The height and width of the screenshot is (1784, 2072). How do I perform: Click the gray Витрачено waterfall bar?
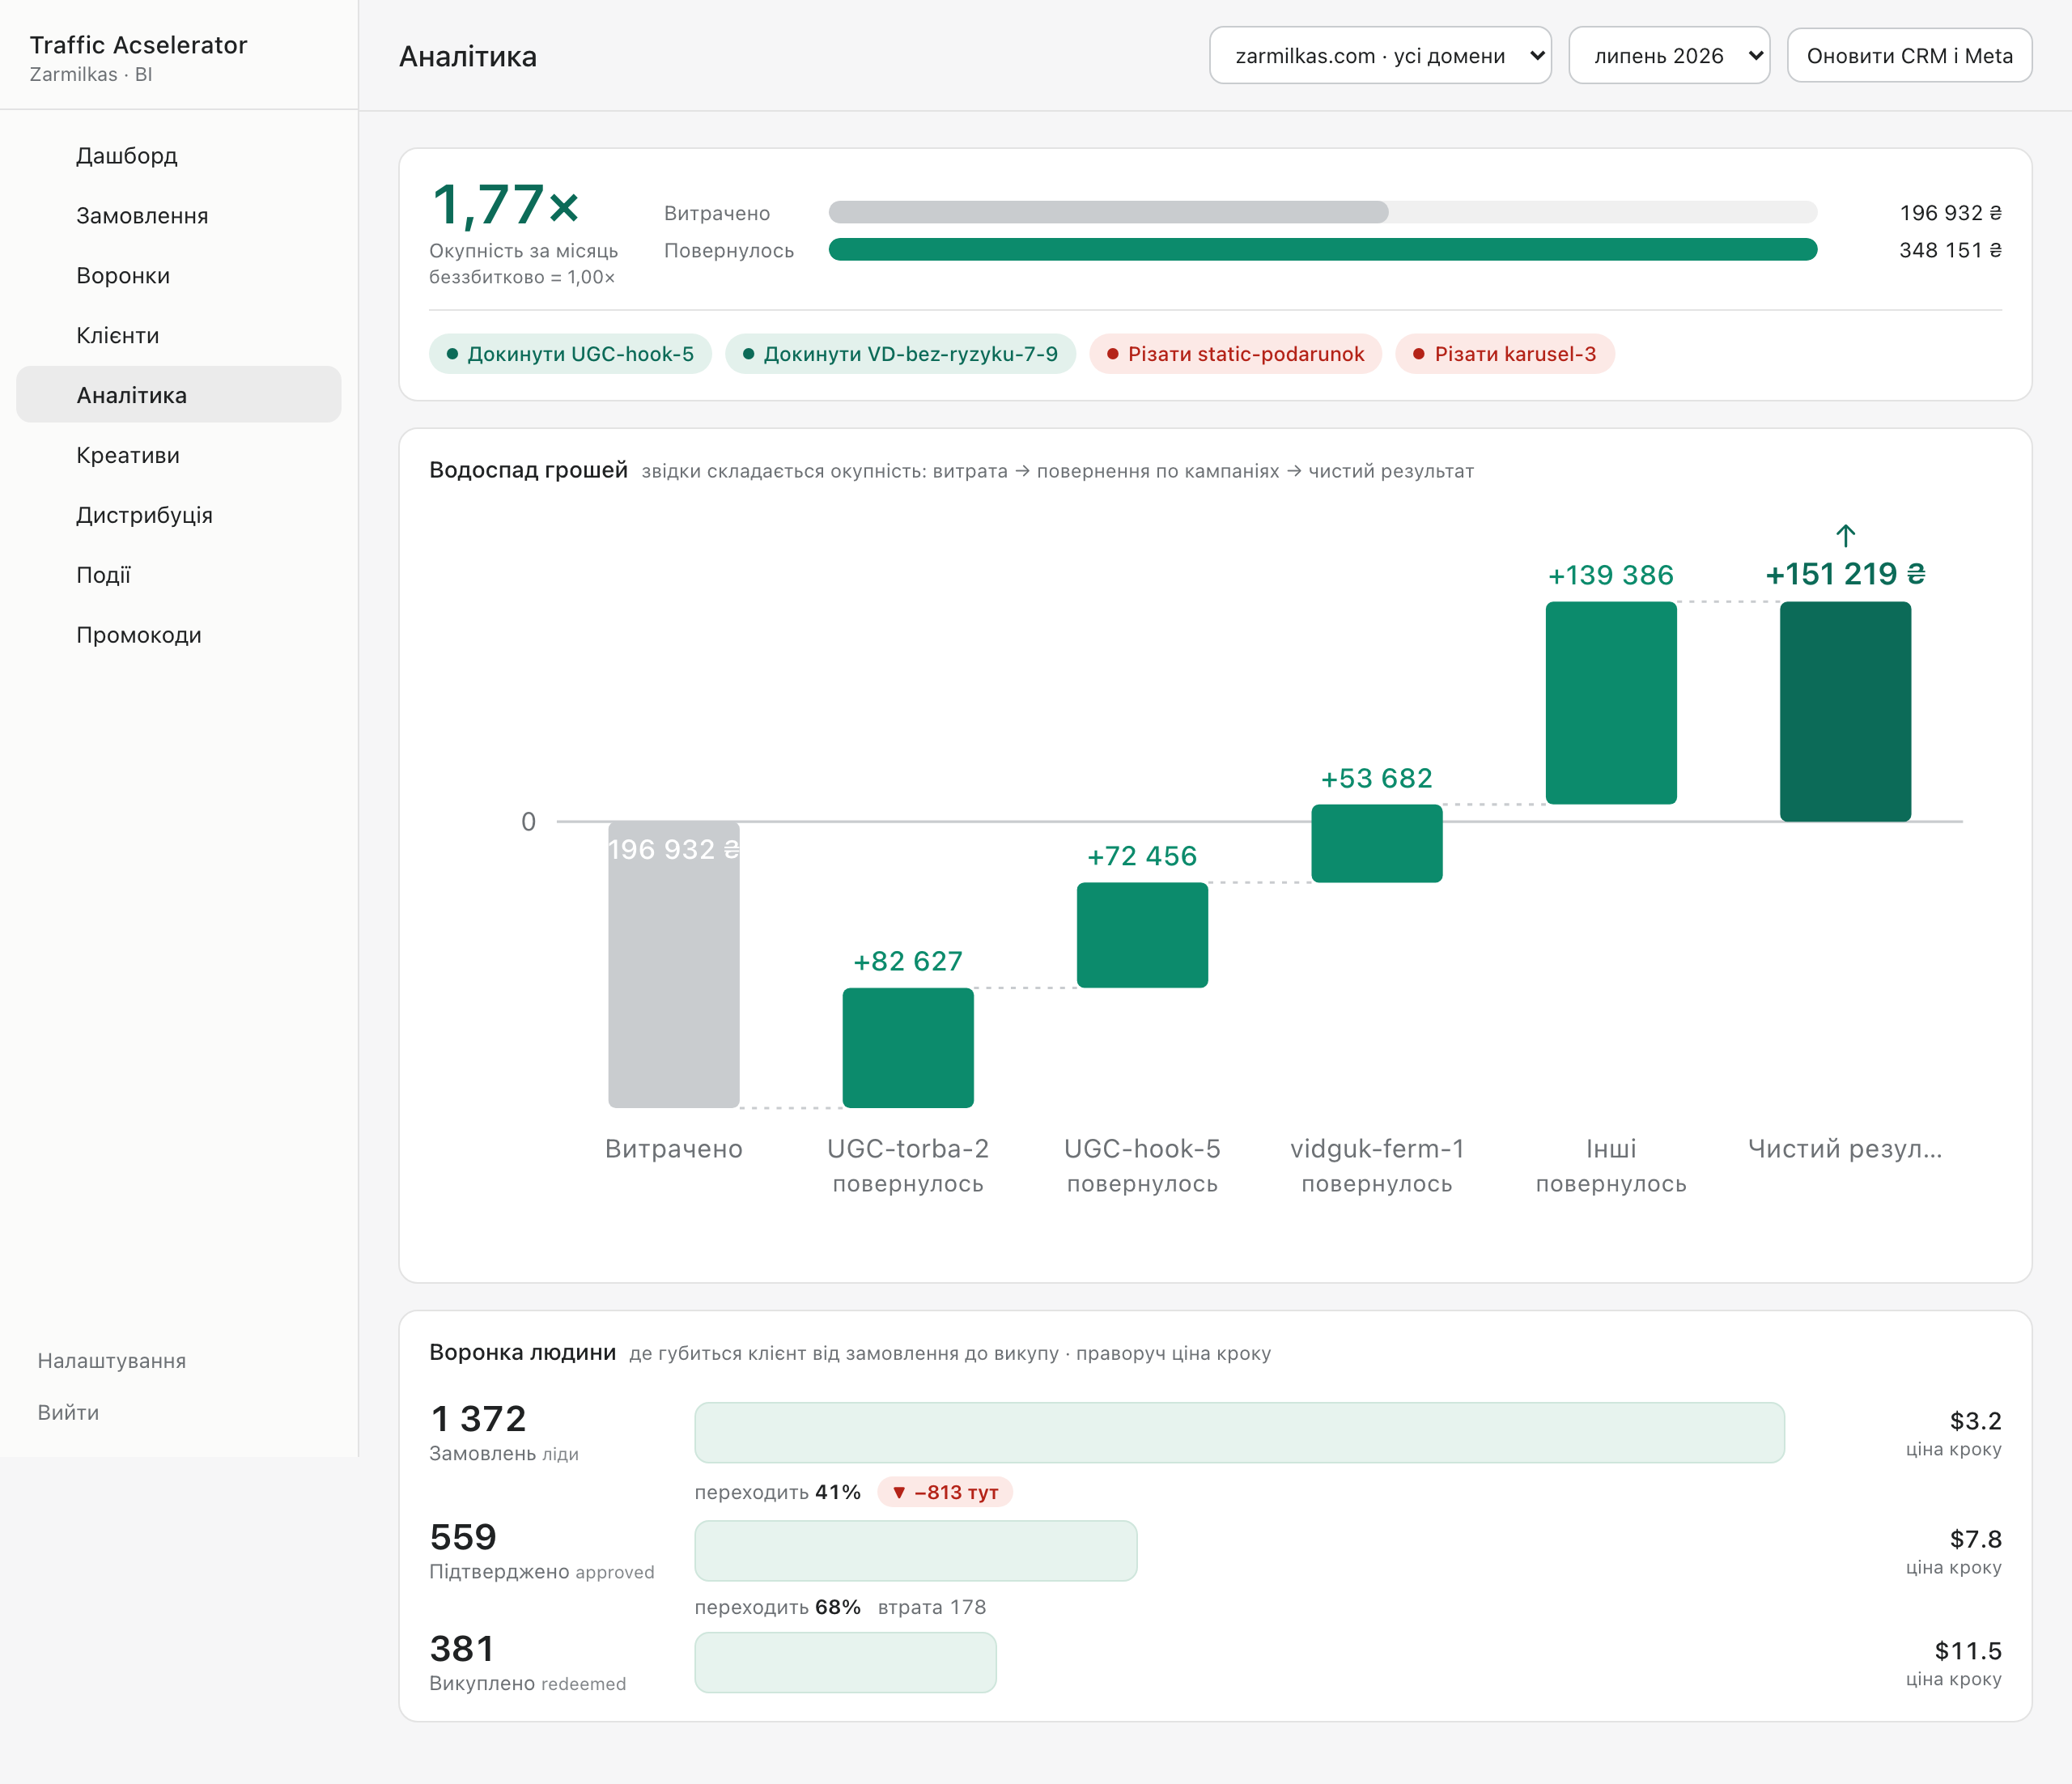pos(674,965)
